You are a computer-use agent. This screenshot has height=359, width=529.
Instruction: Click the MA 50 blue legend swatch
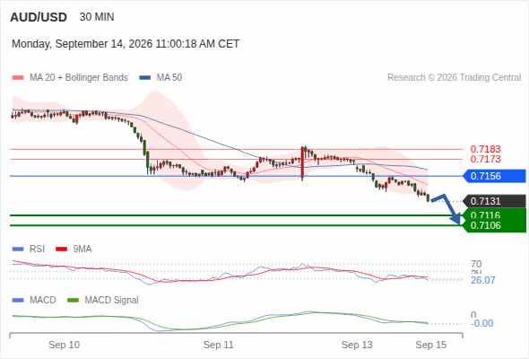(145, 78)
